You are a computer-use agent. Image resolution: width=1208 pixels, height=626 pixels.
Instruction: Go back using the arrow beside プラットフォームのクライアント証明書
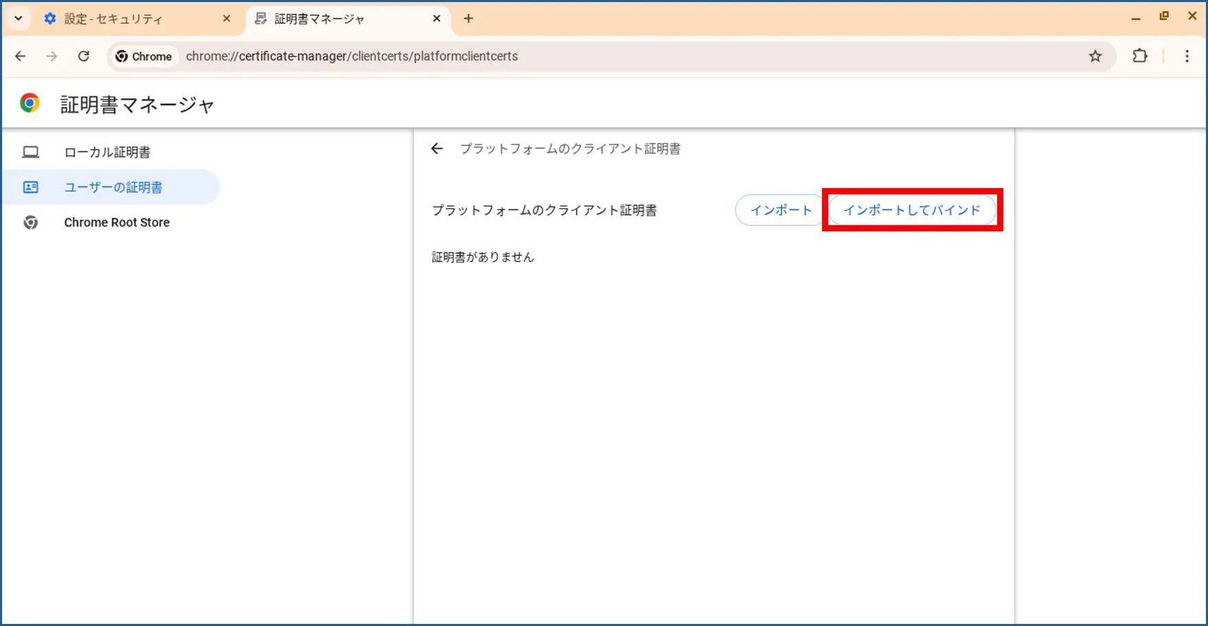coord(437,149)
